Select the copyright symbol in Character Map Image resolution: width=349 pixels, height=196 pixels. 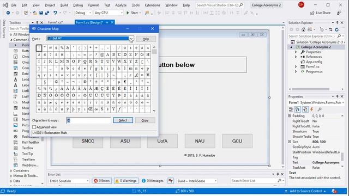pos(56,82)
